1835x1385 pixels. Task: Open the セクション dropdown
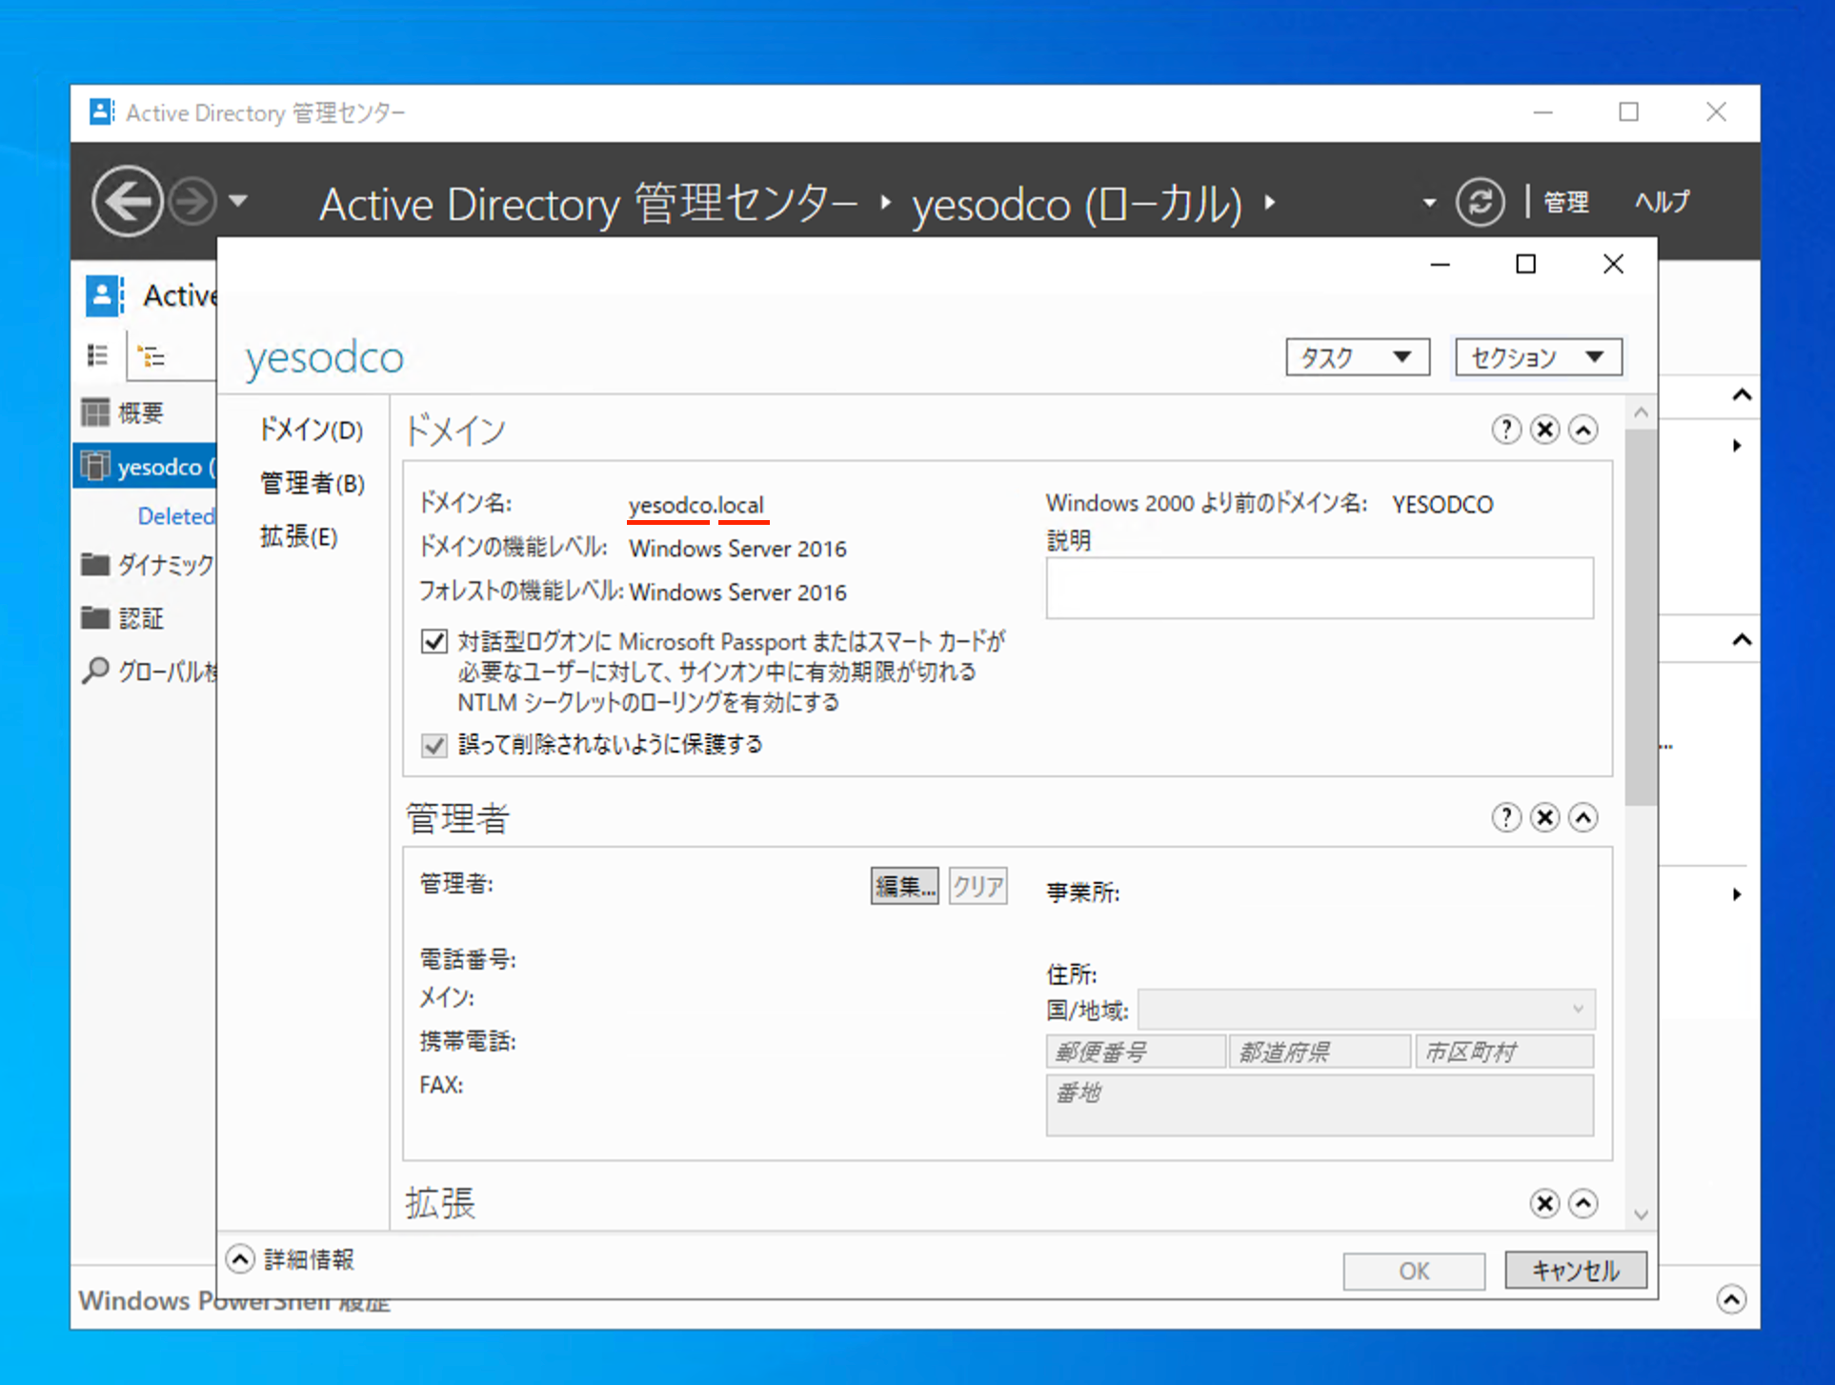[x=1538, y=357]
